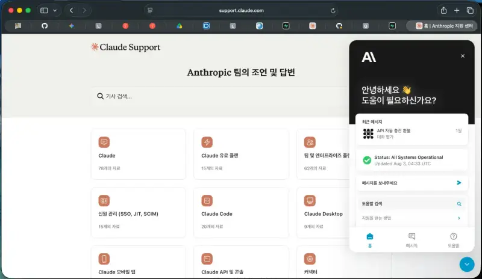Click the support.claude.com address bar

tap(242, 10)
